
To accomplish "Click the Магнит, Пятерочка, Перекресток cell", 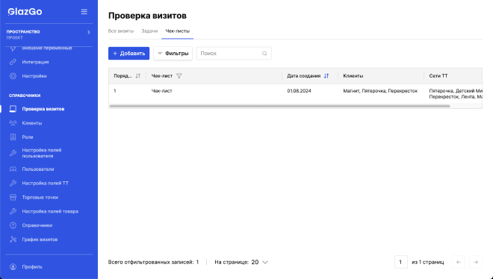I will click(380, 91).
